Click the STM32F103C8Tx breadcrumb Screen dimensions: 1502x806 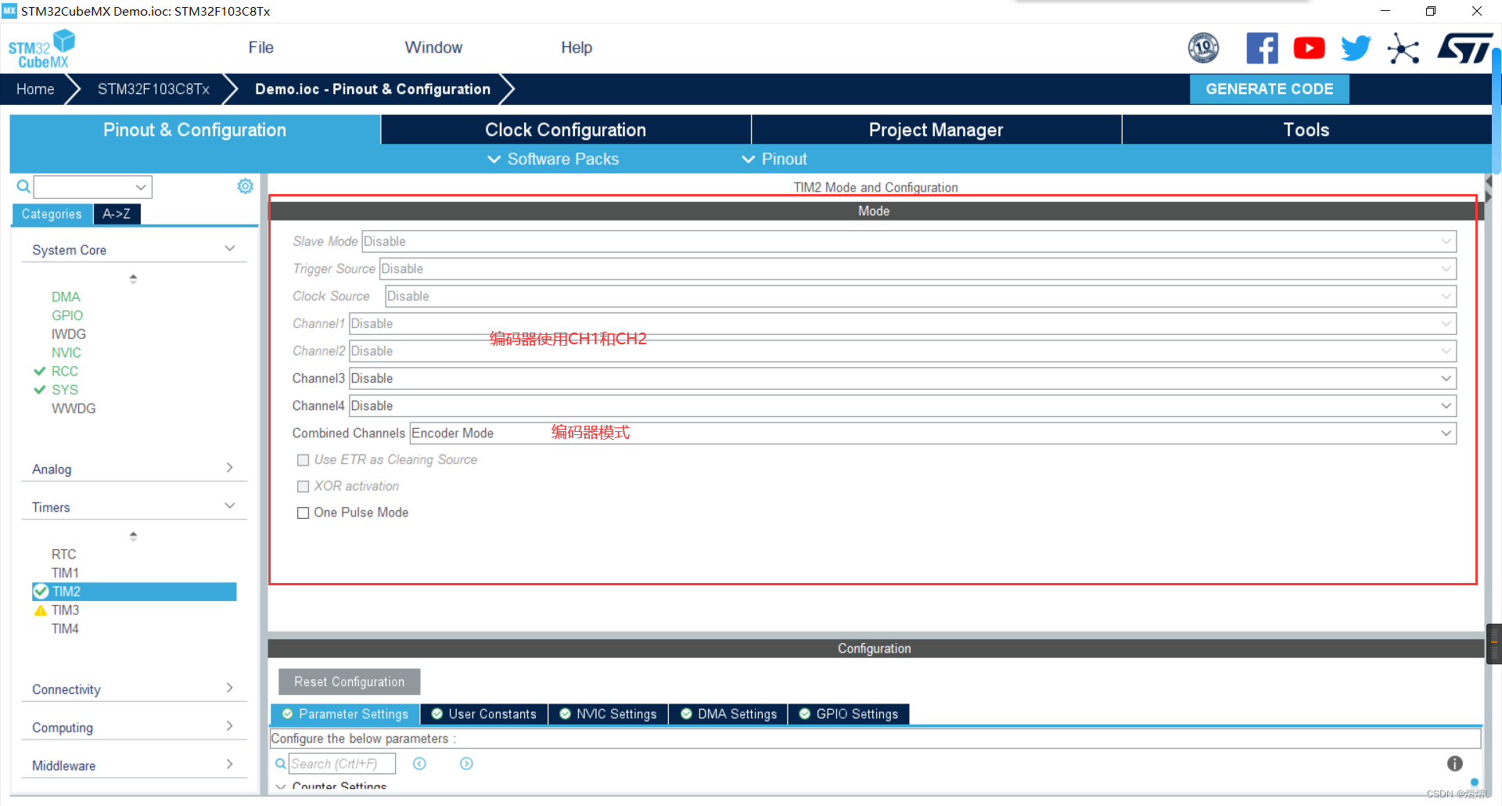point(153,89)
